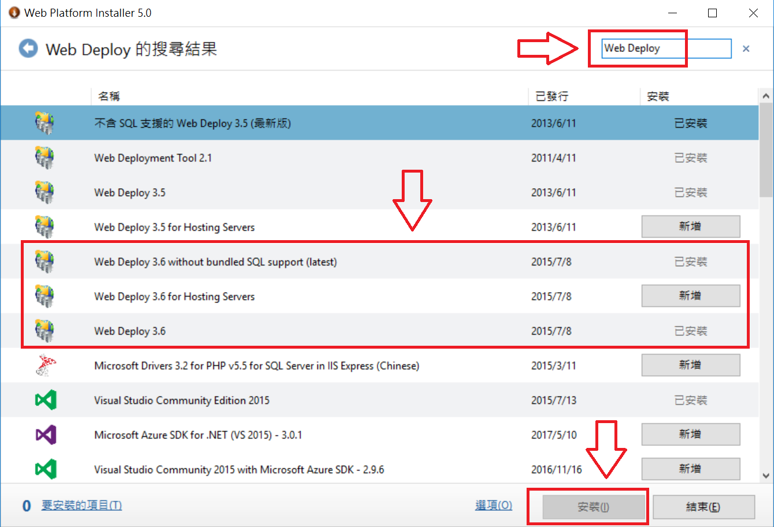Image resolution: width=774 pixels, height=527 pixels.
Task: Maximize the Web Platform Installer window
Action: pyautogui.click(x=712, y=13)
